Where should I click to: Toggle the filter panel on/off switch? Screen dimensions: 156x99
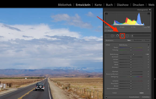click(x=106, y=97)
